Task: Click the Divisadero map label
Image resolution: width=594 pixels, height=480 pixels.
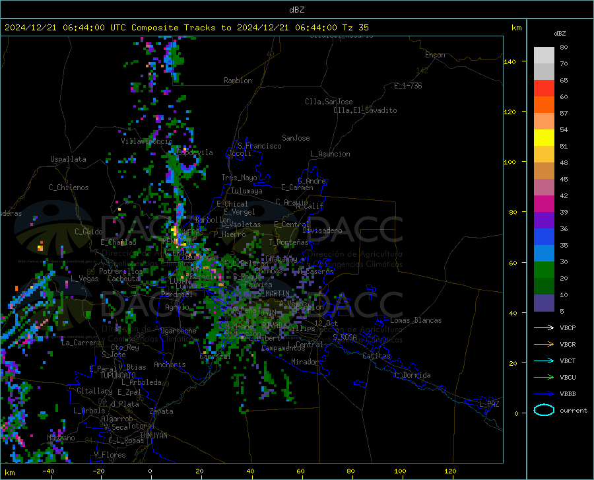Action: pyautogui.click(x=322, y=230)
